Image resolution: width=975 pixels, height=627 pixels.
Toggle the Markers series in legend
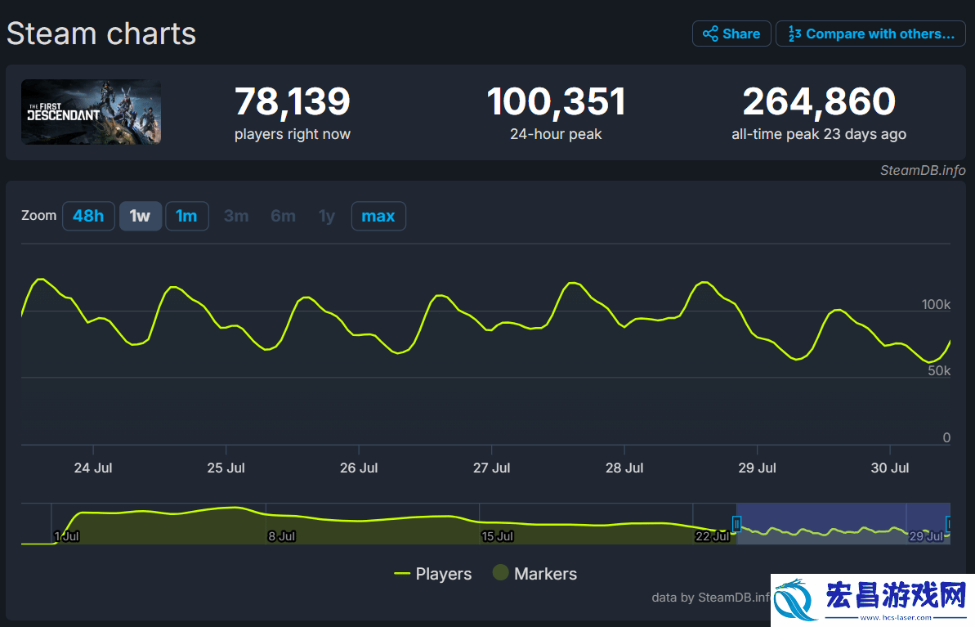pyautogui.click(x=534, y=574)
